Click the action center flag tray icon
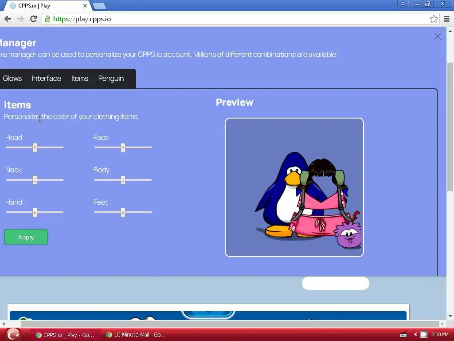Screen dimensions: 454x341 (x=423, y=335)
